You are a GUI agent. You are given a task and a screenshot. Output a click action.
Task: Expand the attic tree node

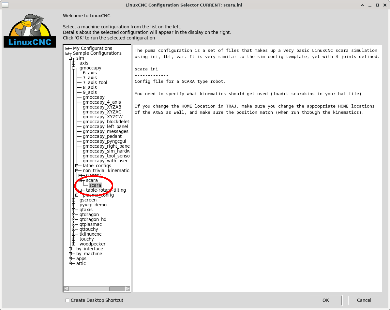[70, 263]
